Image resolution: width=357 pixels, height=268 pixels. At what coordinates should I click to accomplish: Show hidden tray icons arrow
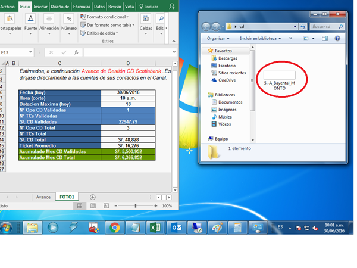[290, 228]
